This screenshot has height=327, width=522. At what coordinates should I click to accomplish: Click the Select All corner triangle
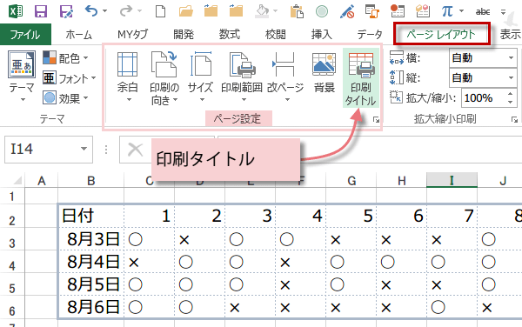pos(17,180)
